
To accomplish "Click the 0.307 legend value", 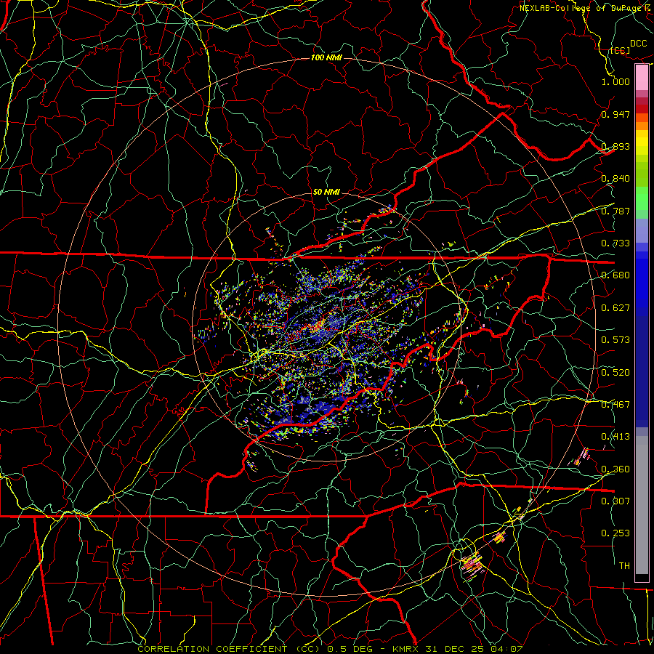I will (615, 501).
